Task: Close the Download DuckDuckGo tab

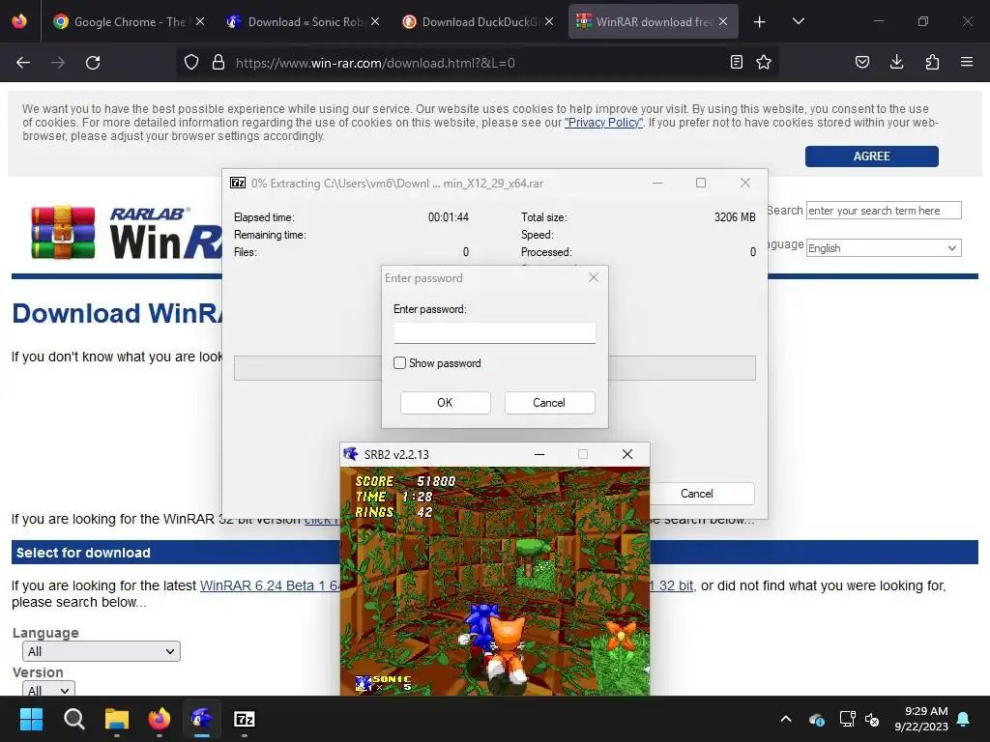Action: pos(549,21)
